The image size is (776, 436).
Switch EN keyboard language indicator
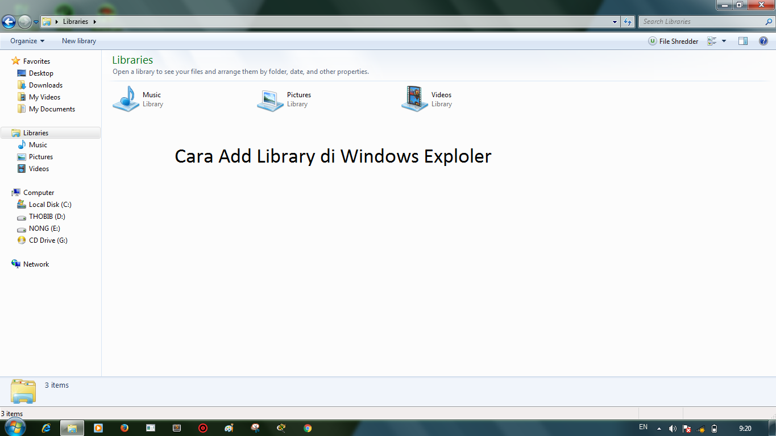click(643, 427)
